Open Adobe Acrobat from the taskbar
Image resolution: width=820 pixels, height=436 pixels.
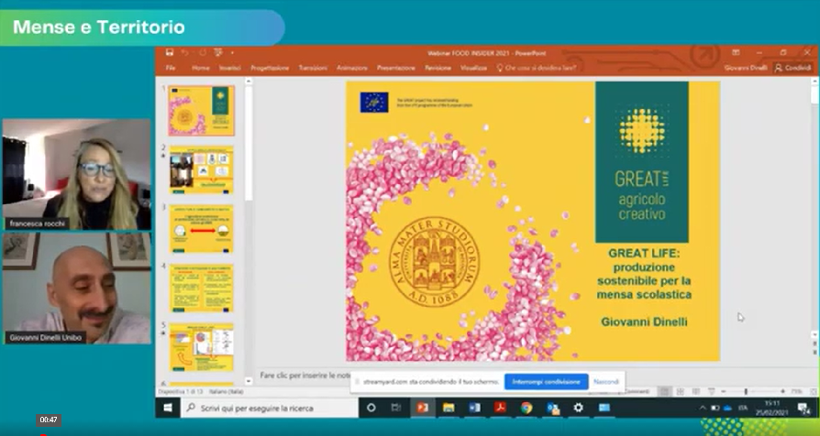(501, 408)
